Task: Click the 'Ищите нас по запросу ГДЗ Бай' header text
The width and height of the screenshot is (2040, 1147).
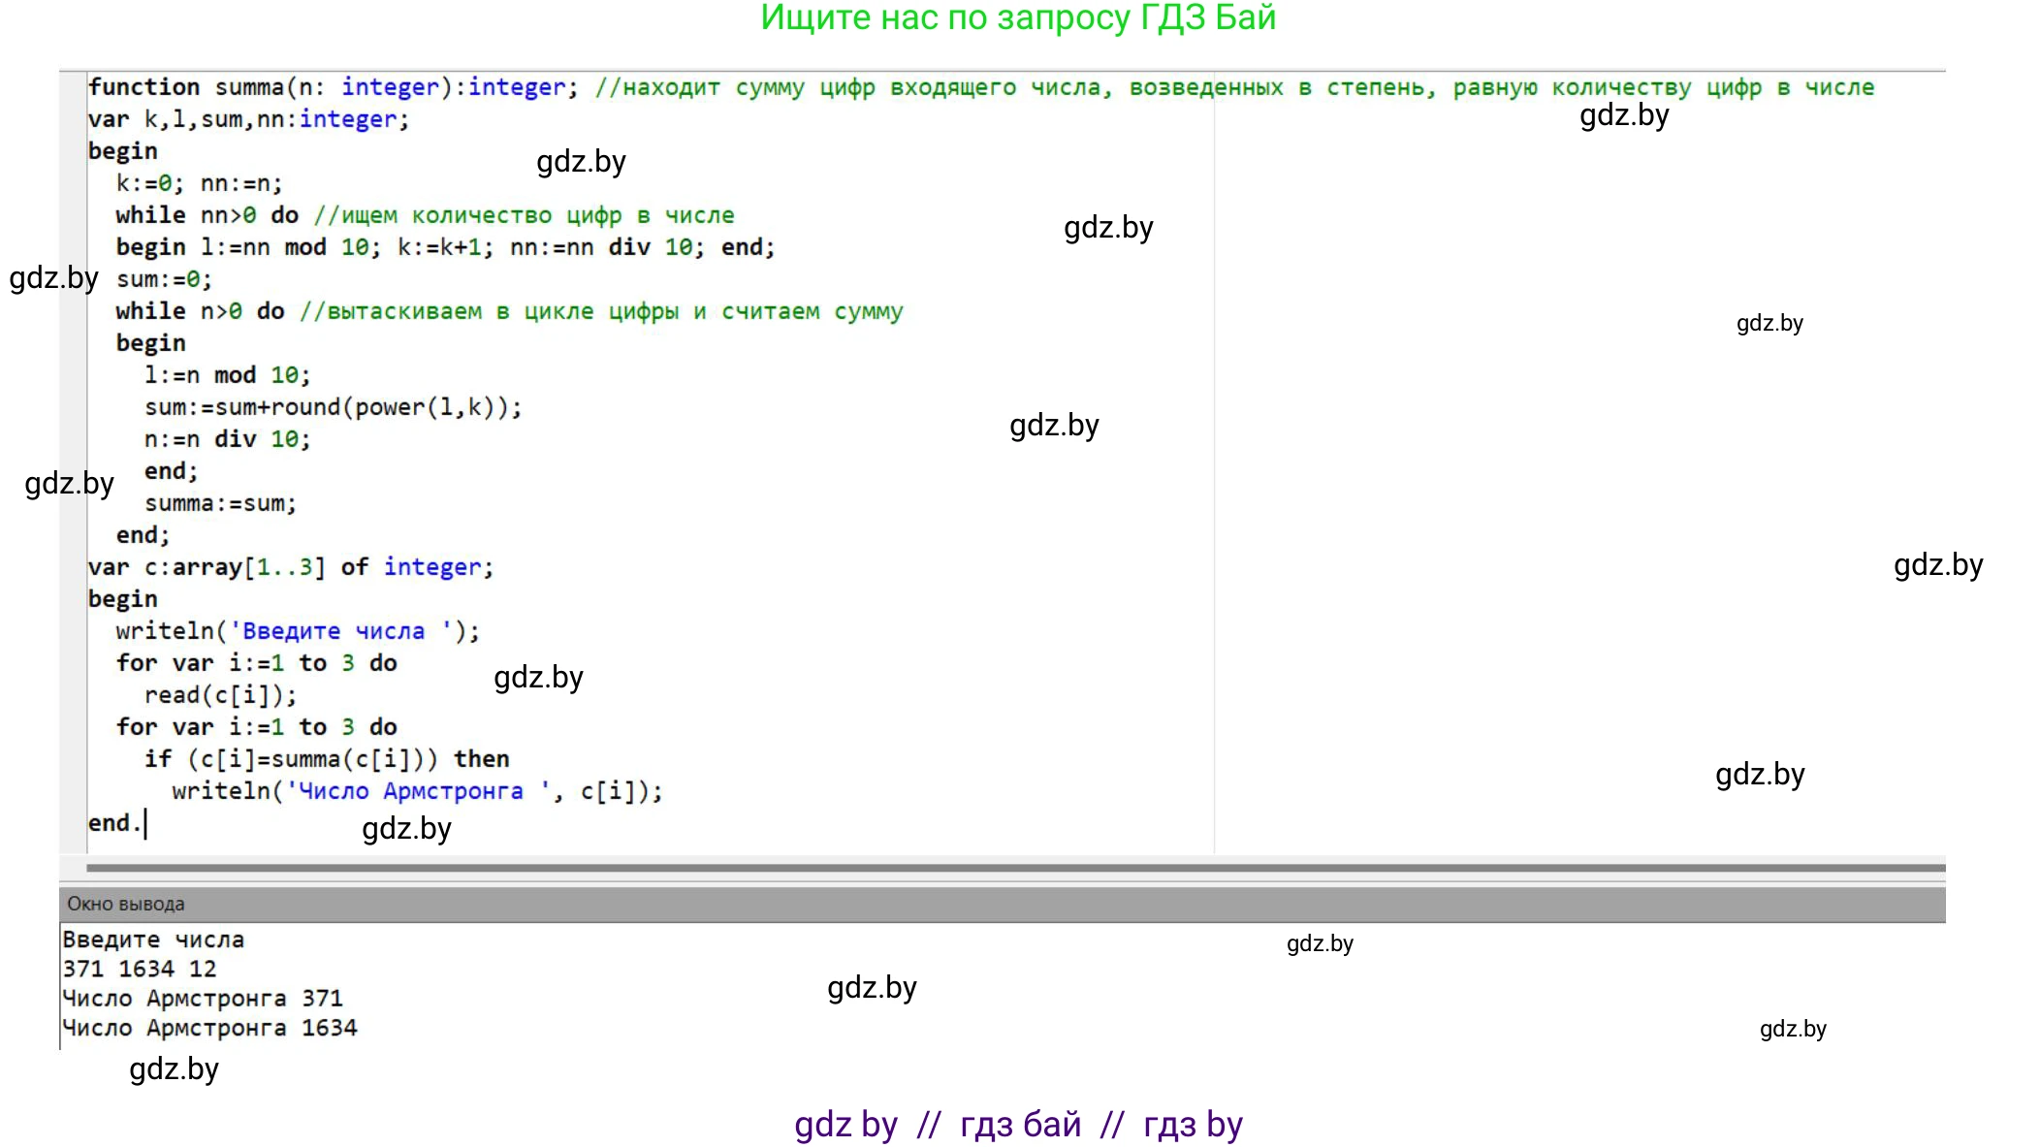Action: tap(1017, 17)
